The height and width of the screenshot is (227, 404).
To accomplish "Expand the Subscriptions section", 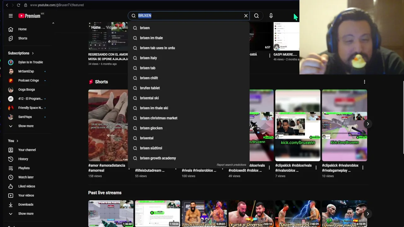I will click(x=21, y=53).
